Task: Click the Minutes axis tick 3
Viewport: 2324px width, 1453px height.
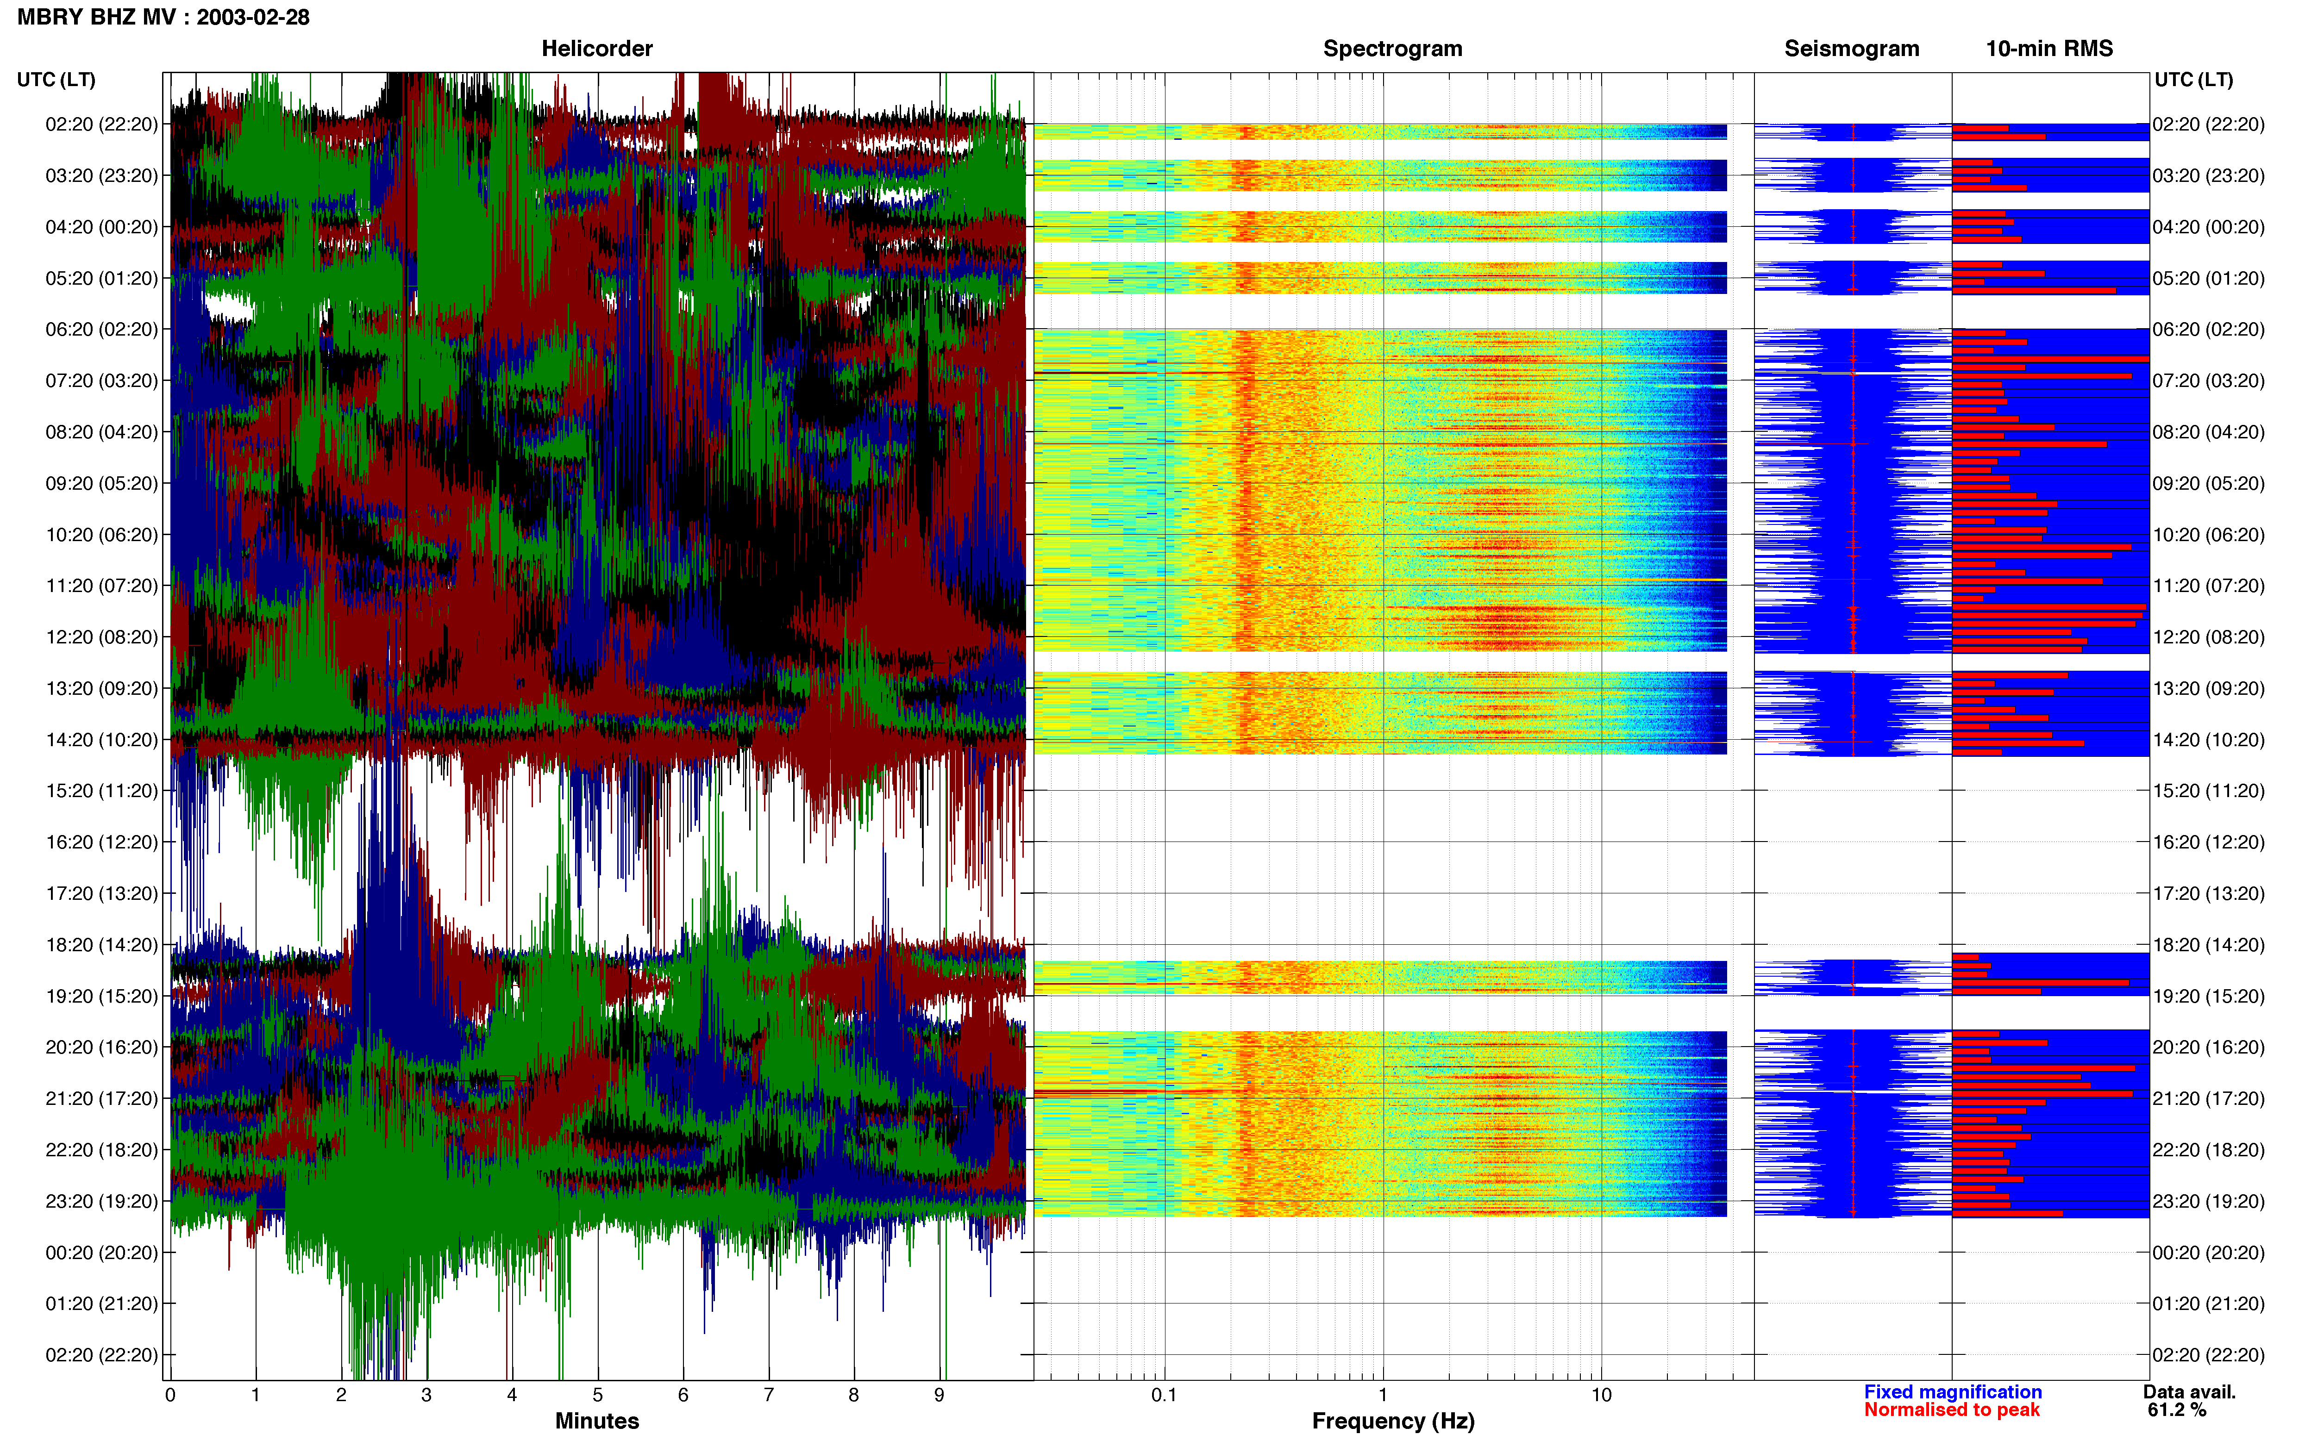Action: 427,1395
